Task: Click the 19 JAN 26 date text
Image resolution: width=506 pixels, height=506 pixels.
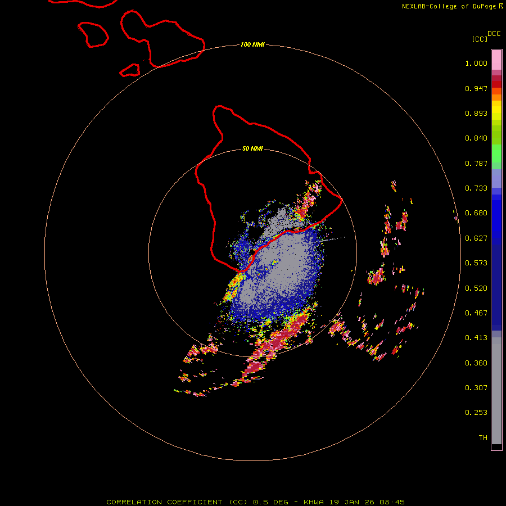Action: 352,502
